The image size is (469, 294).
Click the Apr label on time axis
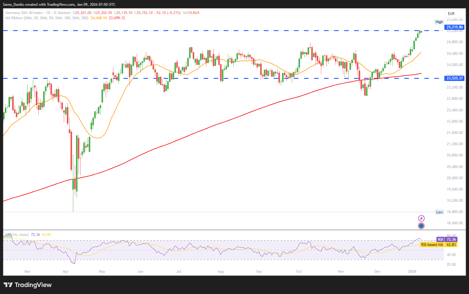point(65,271)
